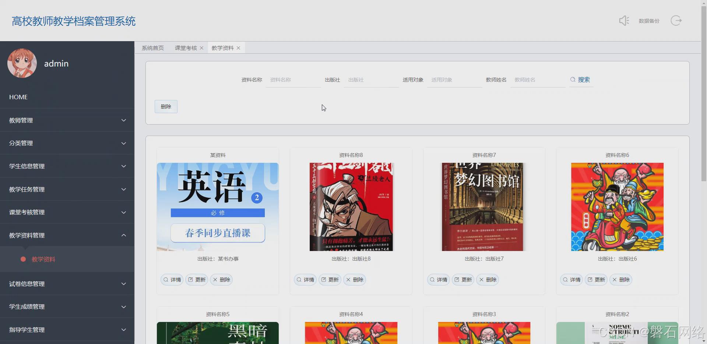Expand the 学生信息管理 menu
The width and height of the screenshot is (707, 344).
67,166
